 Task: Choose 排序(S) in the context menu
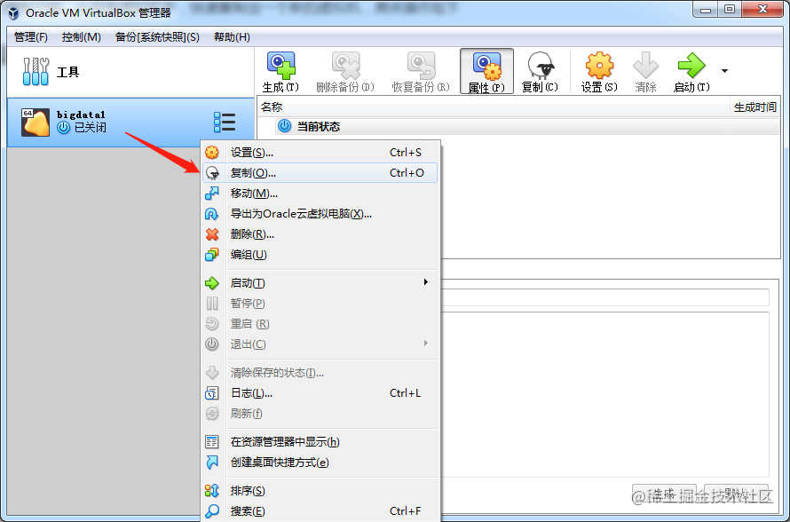click(320, 491)
